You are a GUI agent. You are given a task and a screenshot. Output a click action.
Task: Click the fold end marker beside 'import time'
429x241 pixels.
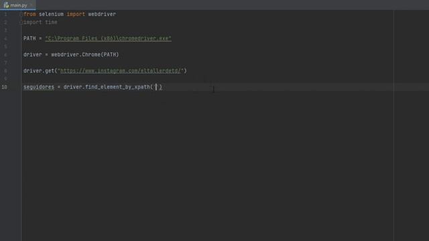21,23
